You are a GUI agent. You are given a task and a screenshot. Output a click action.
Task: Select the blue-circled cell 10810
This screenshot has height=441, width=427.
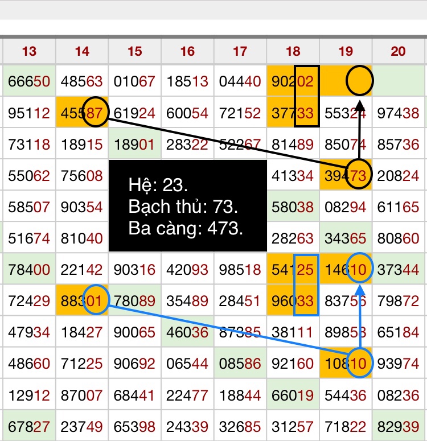tap(346, 364)
